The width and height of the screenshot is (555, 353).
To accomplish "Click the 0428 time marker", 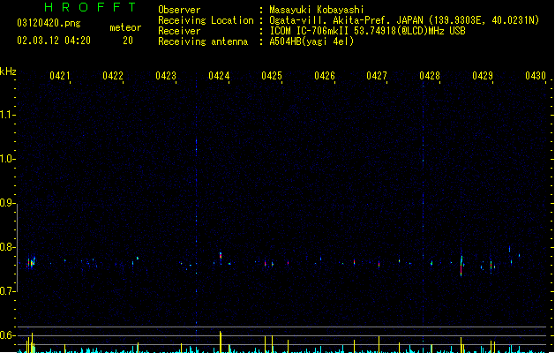I will [430, 76].
